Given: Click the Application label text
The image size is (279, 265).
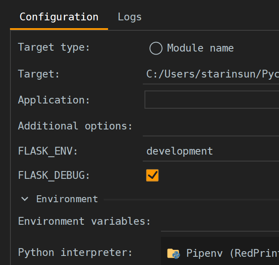Looking at the screenshot, I should point(54,100).
